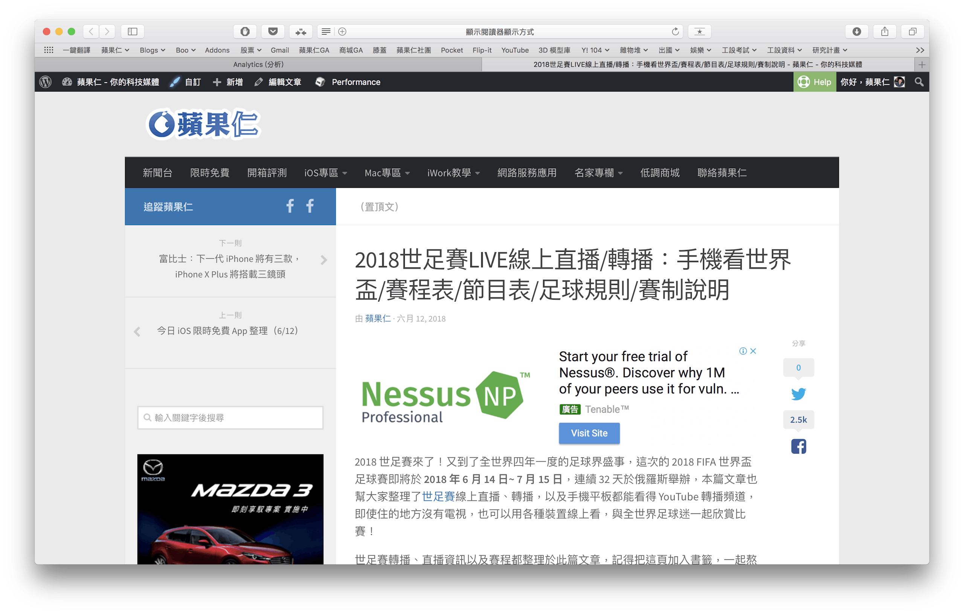Open the 世足賽 link in article
The width and height of the screenshot is (964, 614).
(x=438, y=496)
